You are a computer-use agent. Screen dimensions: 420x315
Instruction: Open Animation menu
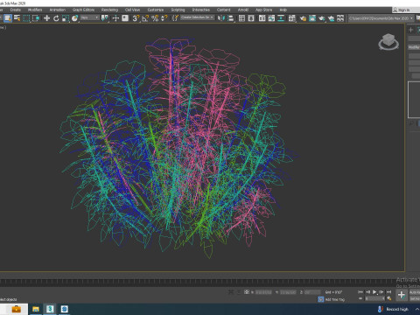pos(58,10)
